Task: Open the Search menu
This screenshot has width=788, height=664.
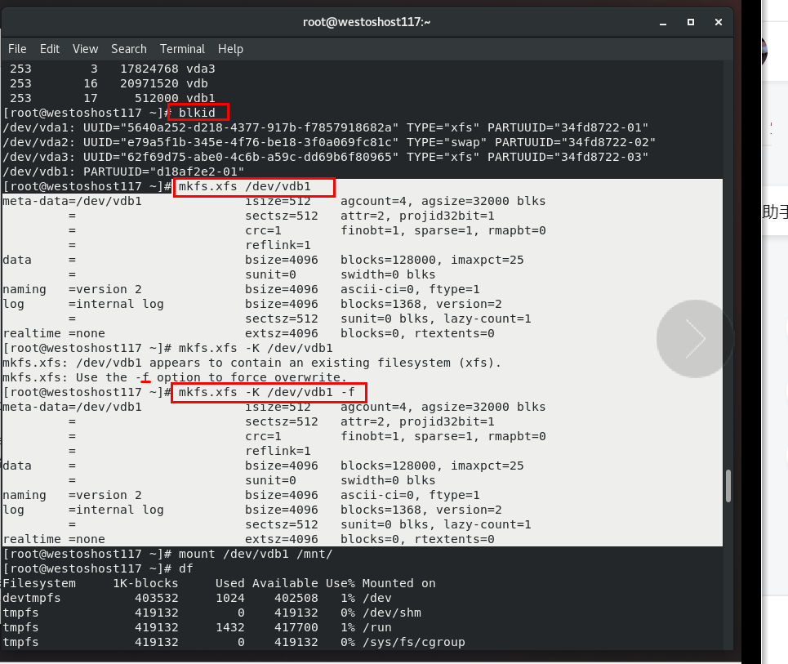Action: pos(128,49)
